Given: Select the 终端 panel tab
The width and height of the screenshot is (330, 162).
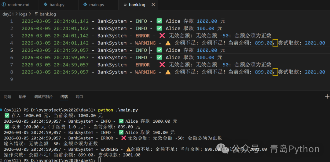Looking at the screenshot, I should [64, 97].
